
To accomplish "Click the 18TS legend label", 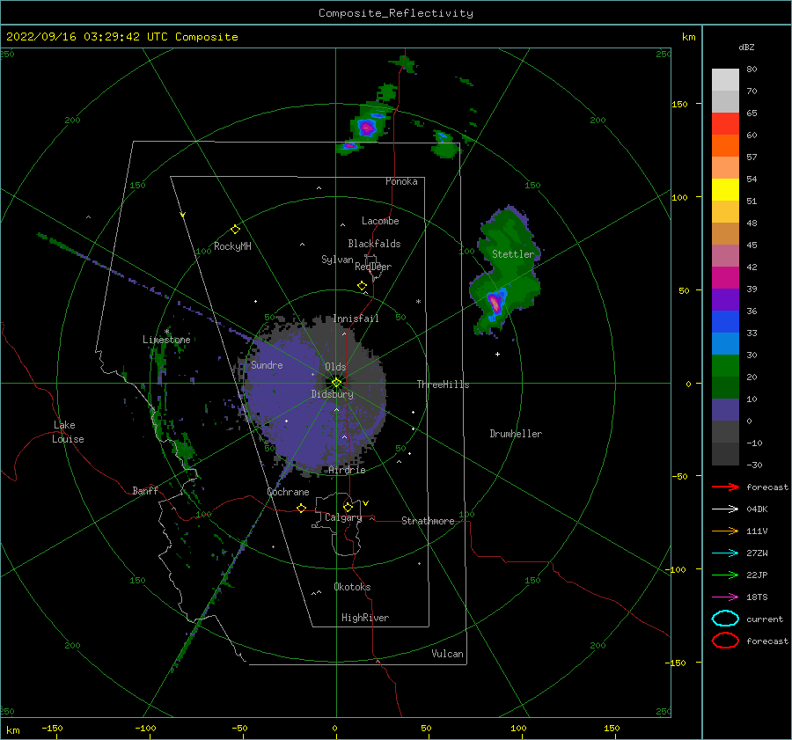I will (x=757, y=597).
